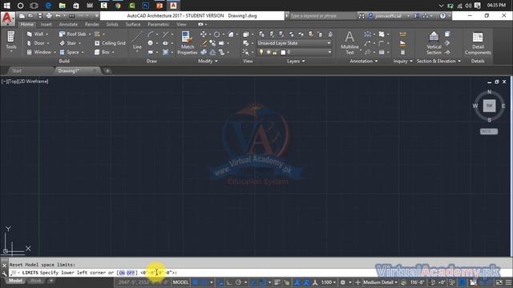Toggle layer lock icon

[275, 52]
